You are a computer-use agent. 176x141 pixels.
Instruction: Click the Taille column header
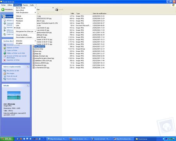(72, 13)
